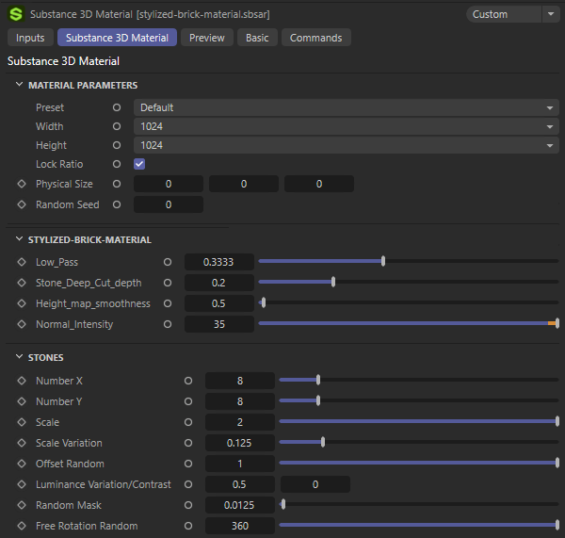The height and width of the screenshot is (538, 565).
Task: Click the Stone_Deep_Cut_depth slider handle
Action: 333,282
